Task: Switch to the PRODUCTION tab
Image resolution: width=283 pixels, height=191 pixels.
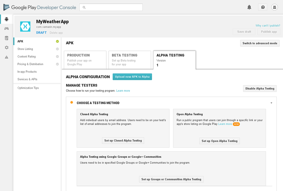Action: 85,59
